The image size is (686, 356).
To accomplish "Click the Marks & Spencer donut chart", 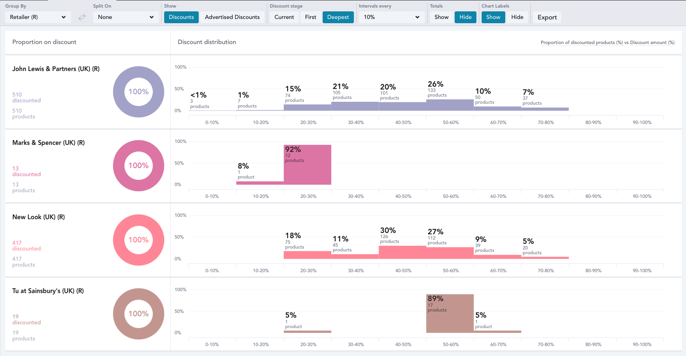I will (x=139, y=166).
